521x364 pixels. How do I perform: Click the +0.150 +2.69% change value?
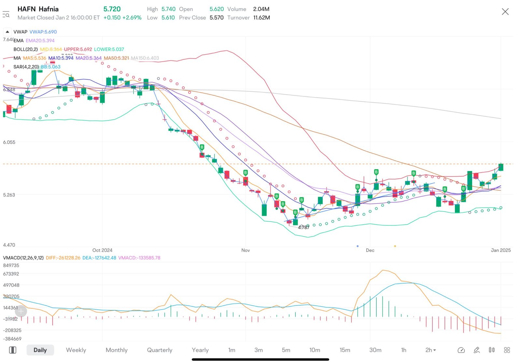click(122, 18)
